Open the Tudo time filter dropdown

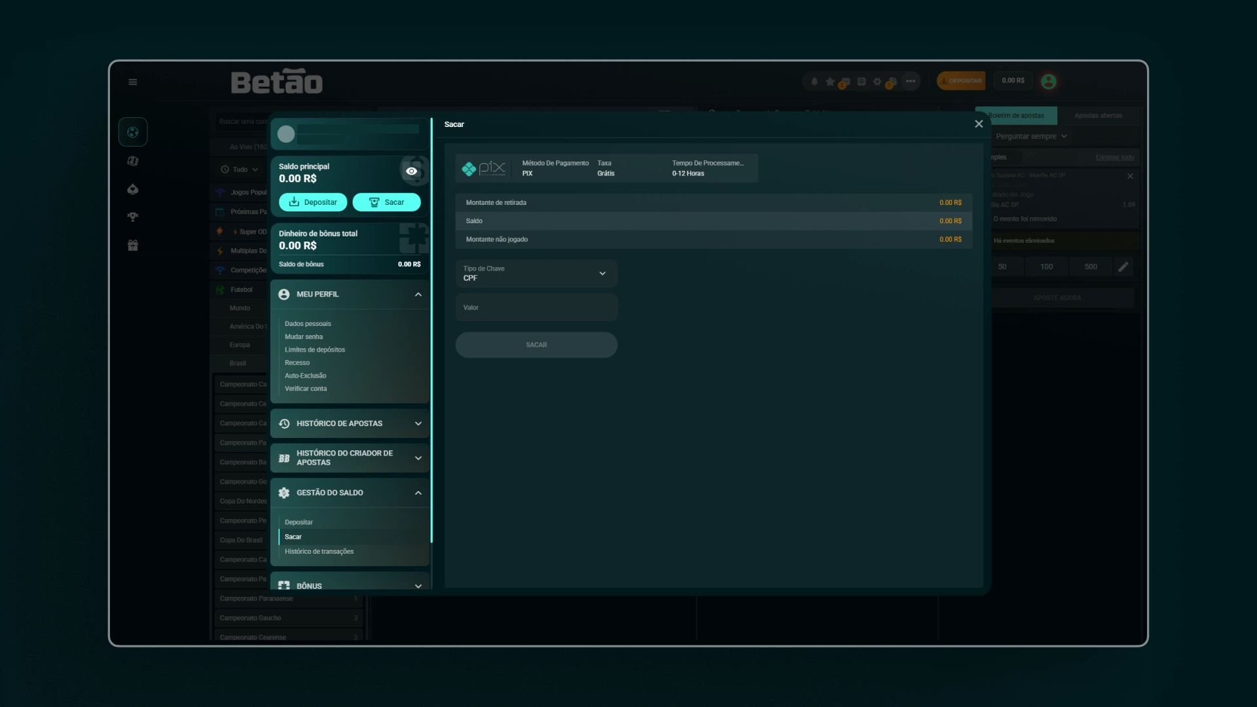click(x=240, y=170)
